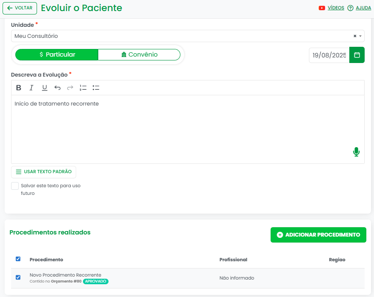Open the calendar date picker

(357, 55)
